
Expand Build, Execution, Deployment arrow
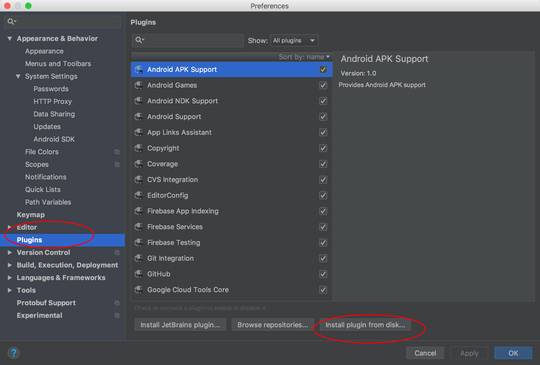[x=10, y=265]
